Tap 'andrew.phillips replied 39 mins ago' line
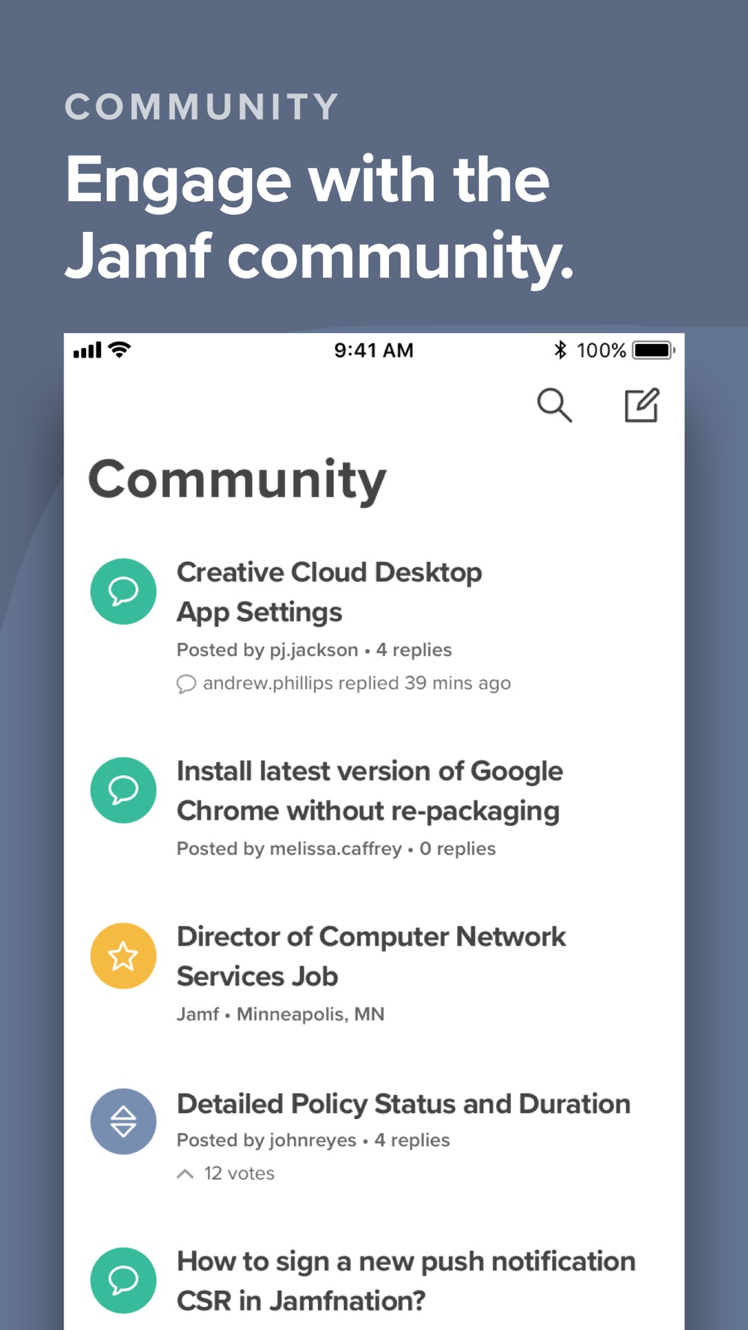 (x=357, y=683)
